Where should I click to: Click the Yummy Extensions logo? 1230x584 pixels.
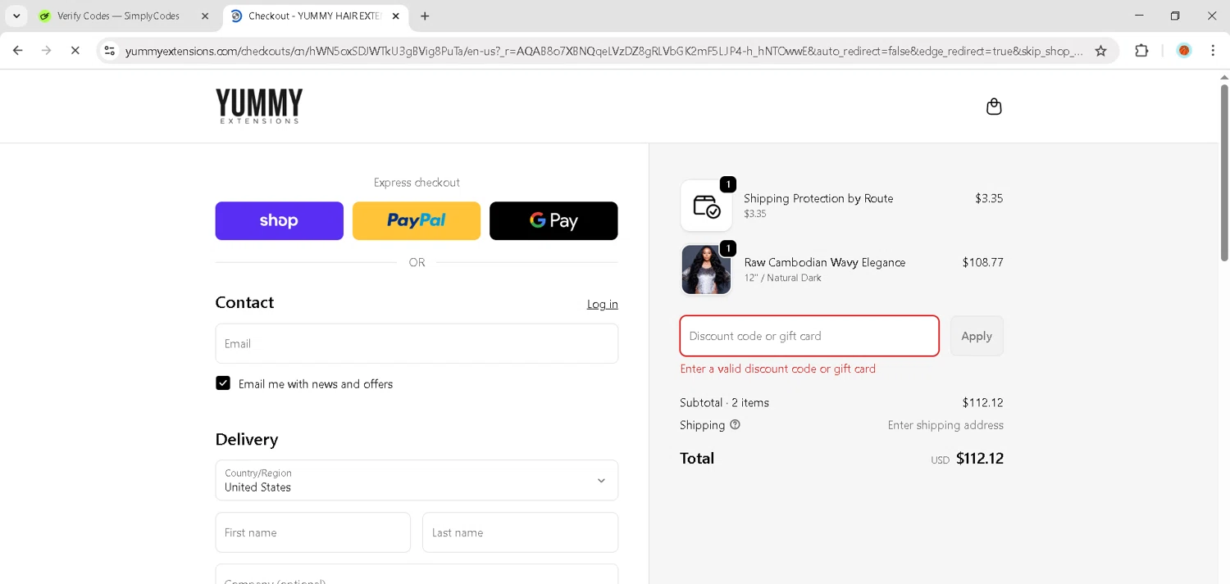tap(259, 106)
